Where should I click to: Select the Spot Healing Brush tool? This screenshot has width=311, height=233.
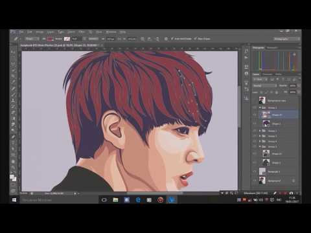13,89
